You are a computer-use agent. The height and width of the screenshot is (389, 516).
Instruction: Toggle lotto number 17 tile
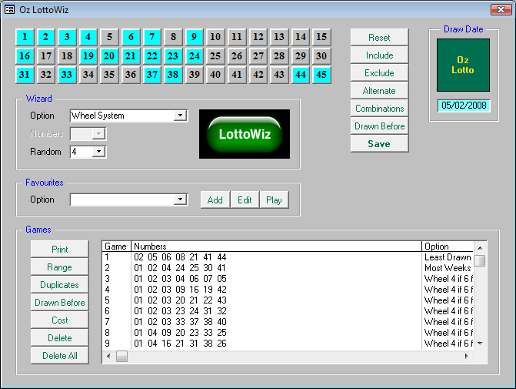tap(45, 55)
